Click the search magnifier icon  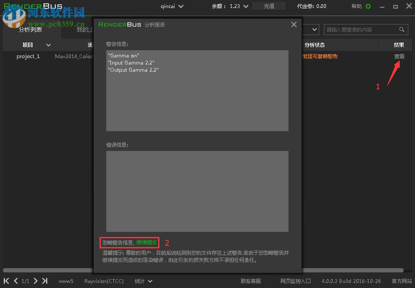pyautogui.click(x=401, y=30)
